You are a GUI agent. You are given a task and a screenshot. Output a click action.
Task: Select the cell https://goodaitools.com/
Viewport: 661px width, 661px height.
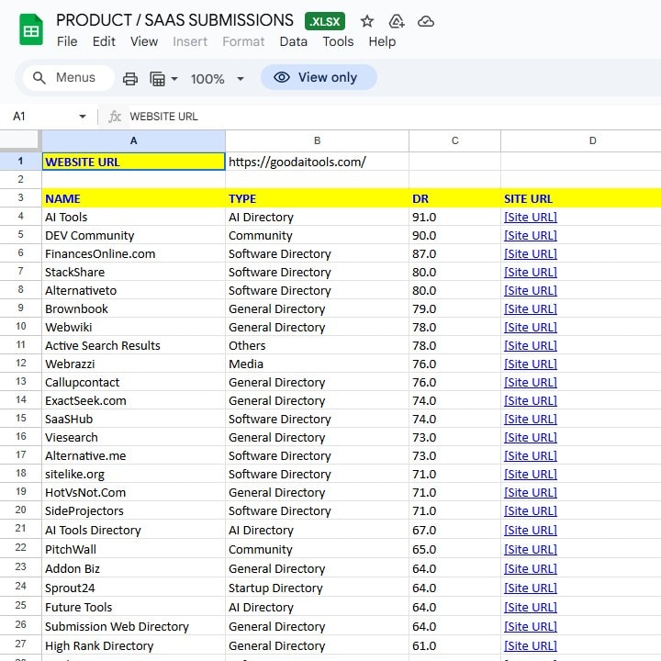317,162
